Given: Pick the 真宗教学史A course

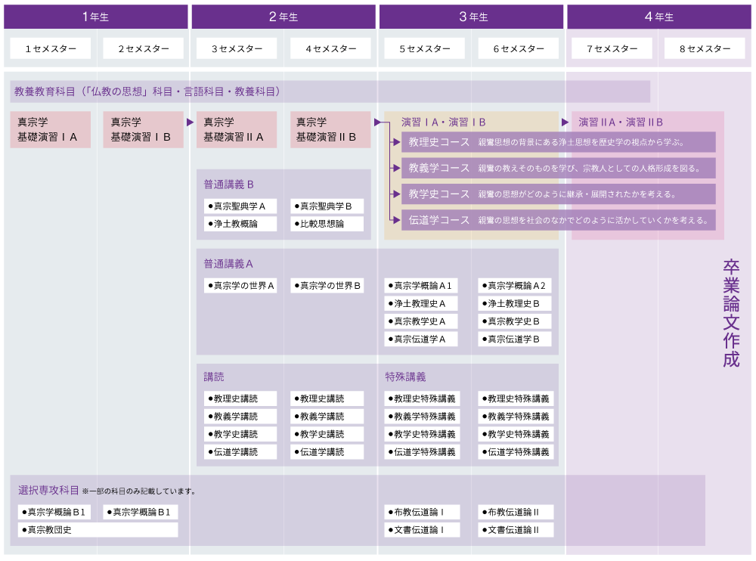Looking at the screenshot, I should 421,321.
